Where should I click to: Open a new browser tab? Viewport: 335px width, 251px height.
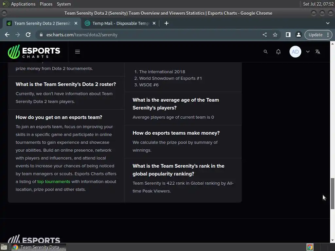click(x=167, y=23)
